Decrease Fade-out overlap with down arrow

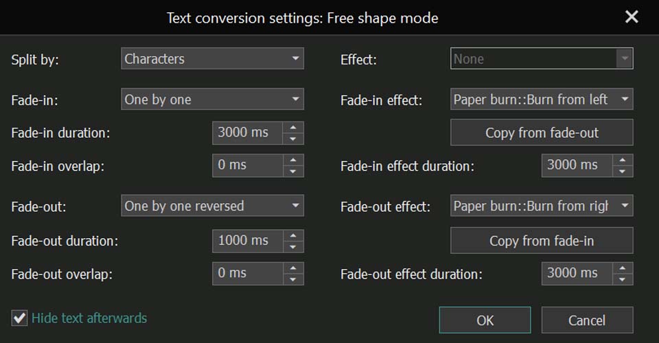click(293, 279)
